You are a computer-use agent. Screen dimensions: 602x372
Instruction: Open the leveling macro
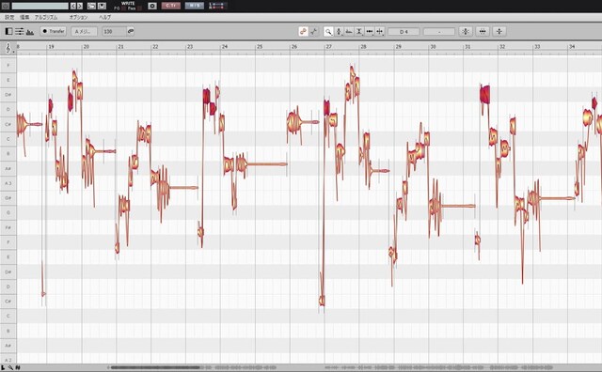point(499,31)
